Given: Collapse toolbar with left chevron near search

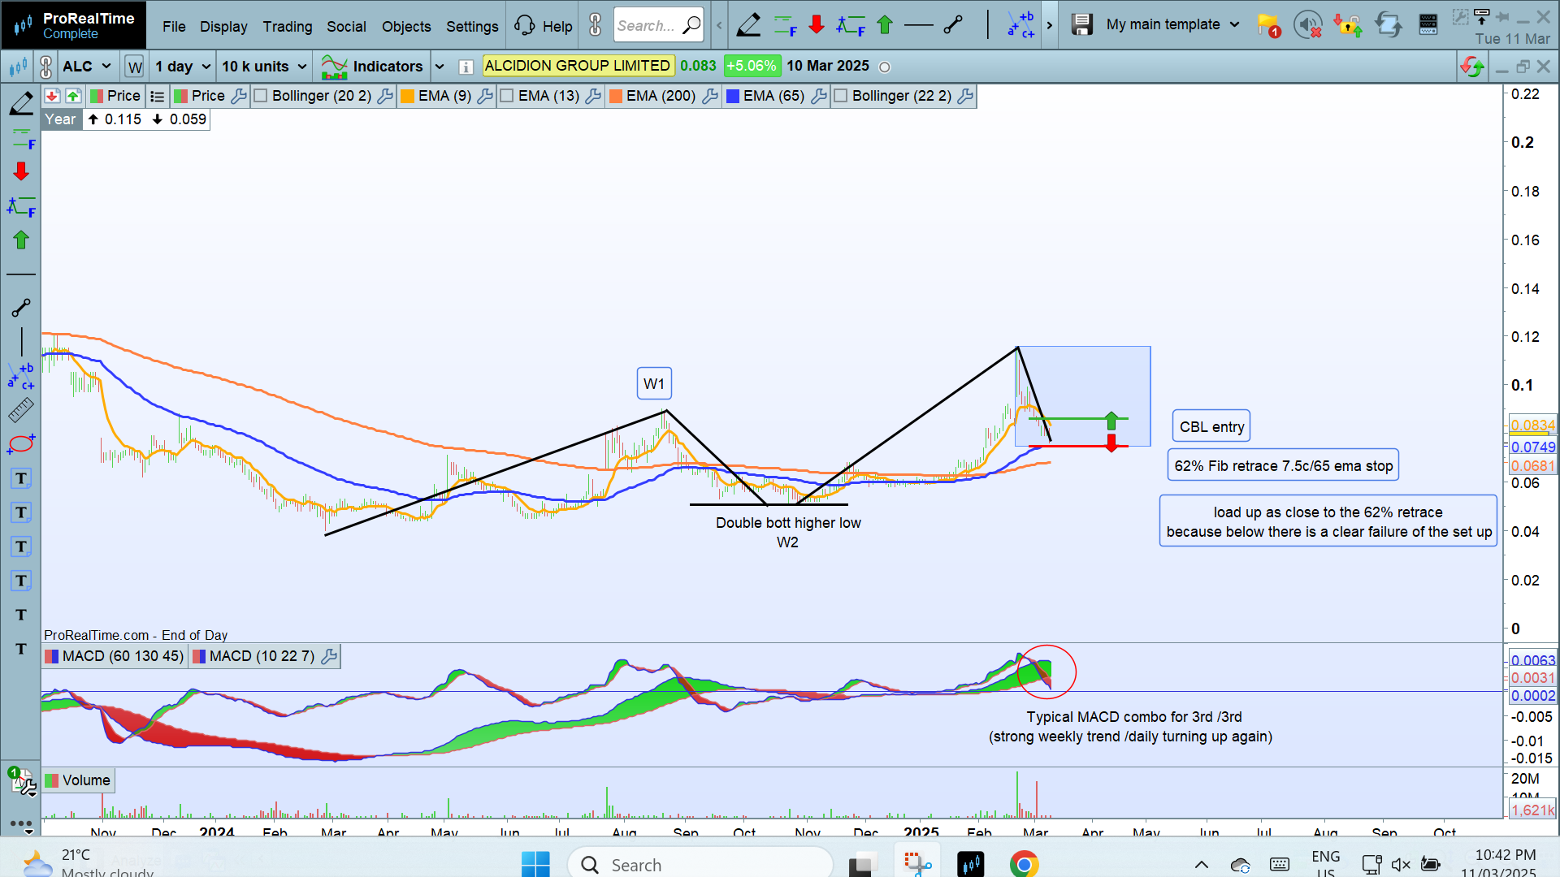Looking at the screenshot, I should [719, 25].
